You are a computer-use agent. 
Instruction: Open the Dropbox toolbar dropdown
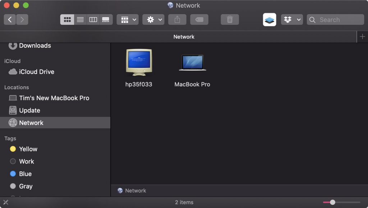pos(292,20)
